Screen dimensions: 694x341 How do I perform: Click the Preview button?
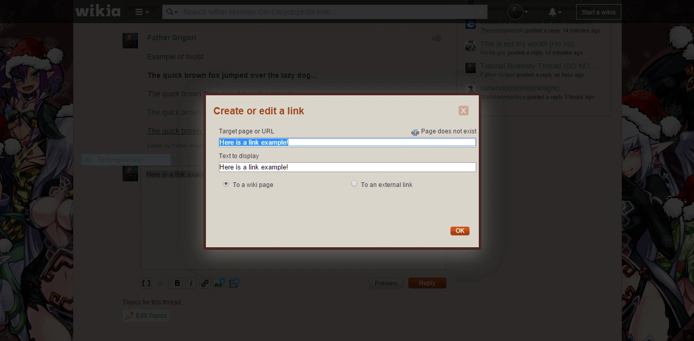point(386,283)
